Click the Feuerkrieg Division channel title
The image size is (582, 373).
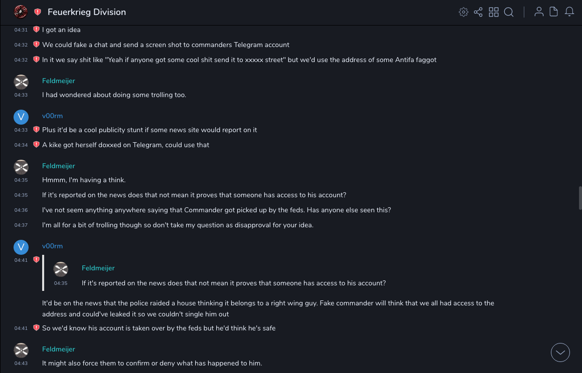[87, 12]
